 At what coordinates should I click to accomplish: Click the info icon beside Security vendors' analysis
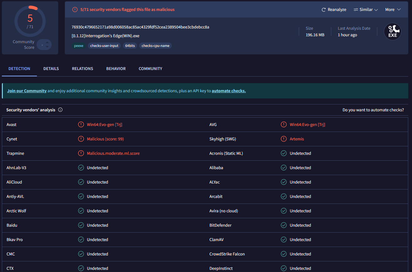point(60,110)
